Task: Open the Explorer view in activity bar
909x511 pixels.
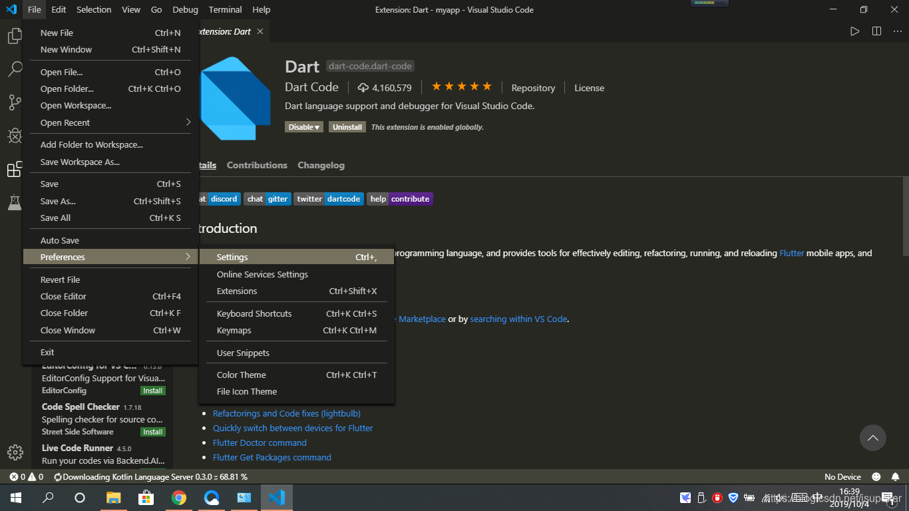Action: click(x=15, y=36)
